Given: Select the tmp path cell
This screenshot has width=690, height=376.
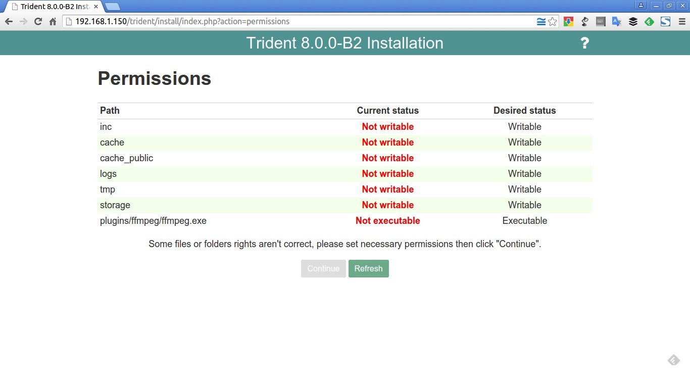Looking at the screenshot, I should pos(108,189).
